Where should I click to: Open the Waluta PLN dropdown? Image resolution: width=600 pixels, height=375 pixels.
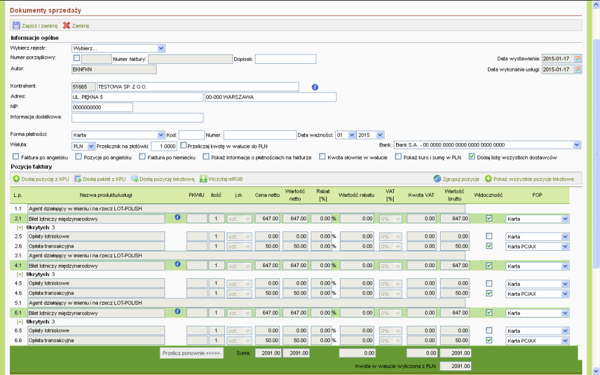click(83, 146)
